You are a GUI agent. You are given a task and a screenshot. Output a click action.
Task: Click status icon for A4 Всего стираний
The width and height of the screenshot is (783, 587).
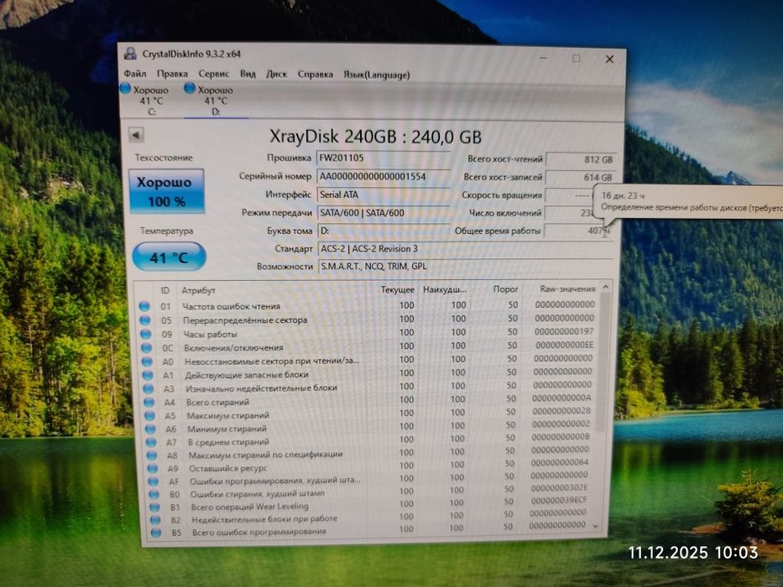(149, 402)
